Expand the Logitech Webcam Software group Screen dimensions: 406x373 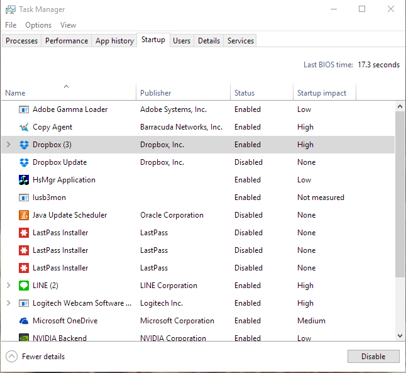click(9, 303)
